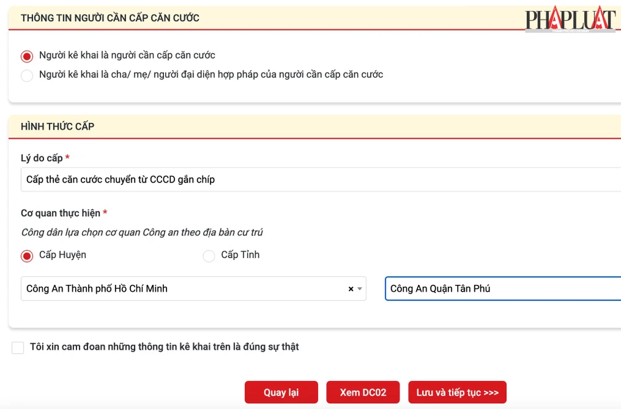
Task: Click 'Lưu và tiếp tục' to proceed
Action: point(457,392)
